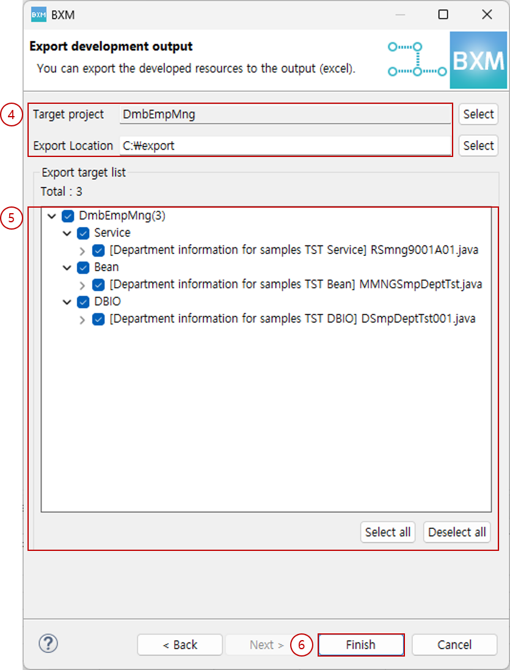Click Finish to export resources
This screenshot has height=670, width=510.
point(360,644)
